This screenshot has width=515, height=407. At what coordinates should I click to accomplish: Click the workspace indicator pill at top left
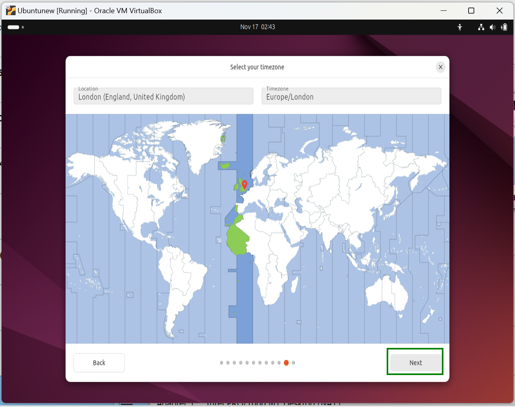coord(14,27)
